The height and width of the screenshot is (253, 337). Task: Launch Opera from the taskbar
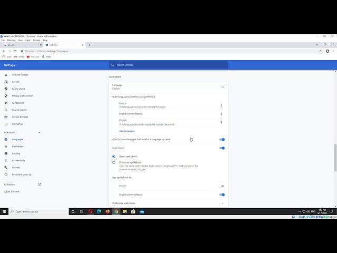[x=90, y=212]
